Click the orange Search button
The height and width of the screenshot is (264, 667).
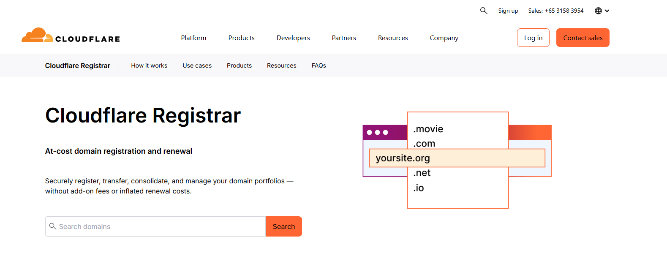(284, 226)
